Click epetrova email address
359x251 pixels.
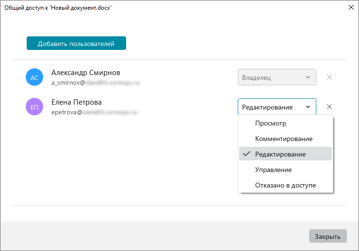pyautogui.click(x=94, y=112)
